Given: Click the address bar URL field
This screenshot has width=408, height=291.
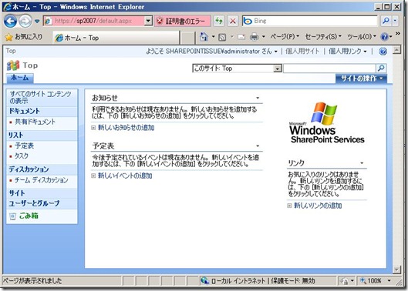Looking at the screenshot, I should (94, 21).
